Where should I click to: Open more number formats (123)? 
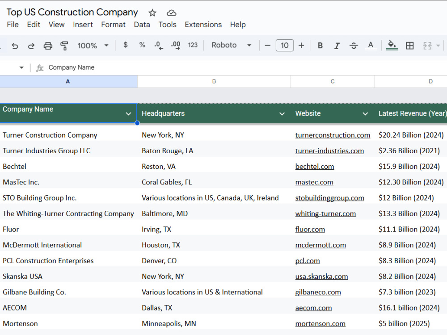(193, 45)
